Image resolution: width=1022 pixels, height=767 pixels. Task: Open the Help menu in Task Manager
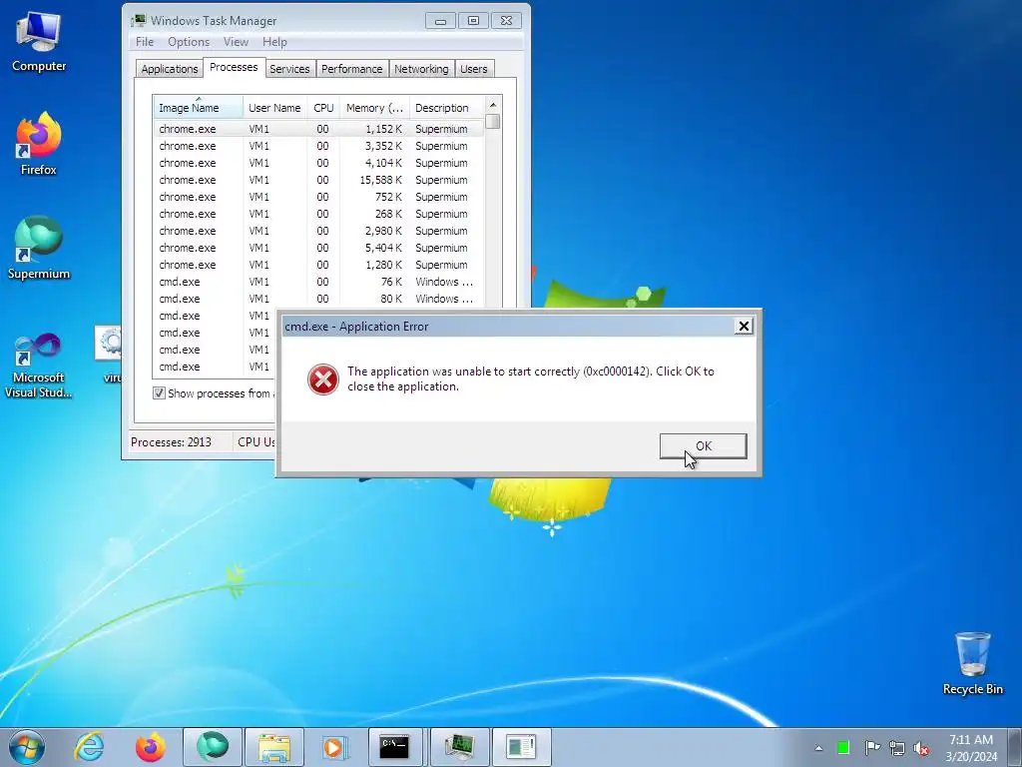coord(274,42)
